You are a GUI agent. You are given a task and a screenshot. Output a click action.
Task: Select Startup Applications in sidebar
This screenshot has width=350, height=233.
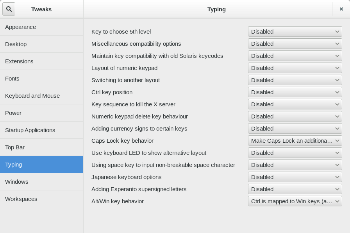pyautogui.click(x=41, y=130)
